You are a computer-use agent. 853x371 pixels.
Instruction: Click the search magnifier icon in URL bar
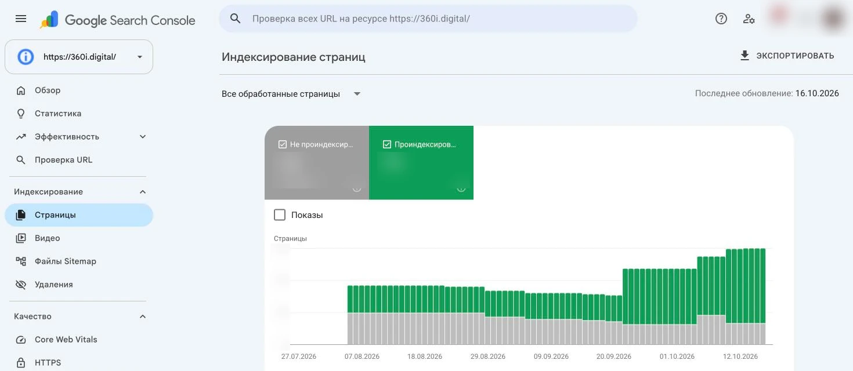tap(235, 19)
